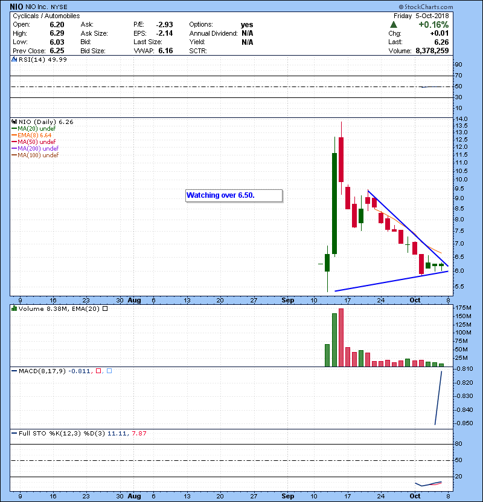Screen dimensions: 483x502
Task: Click the Last price value 6.26 in header
Action: (441, 42)
